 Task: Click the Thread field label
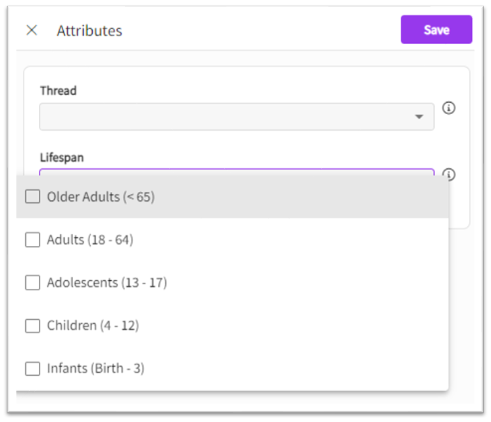click(58, 90)
